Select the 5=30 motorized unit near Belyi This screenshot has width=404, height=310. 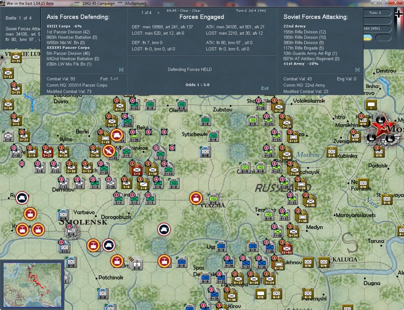click(134, 136)
